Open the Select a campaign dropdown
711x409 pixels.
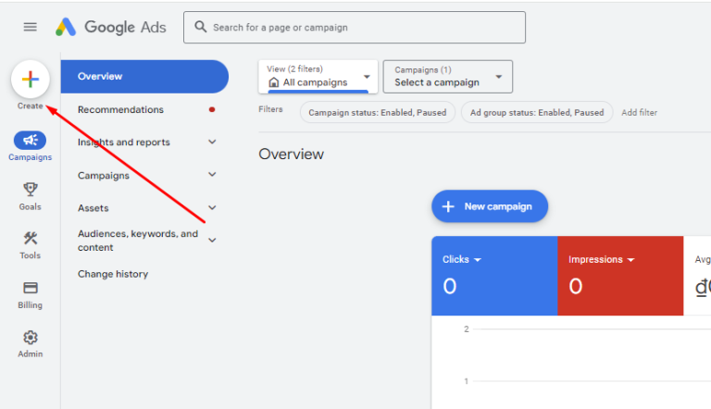pyautogui.click(x=448, y=77)
